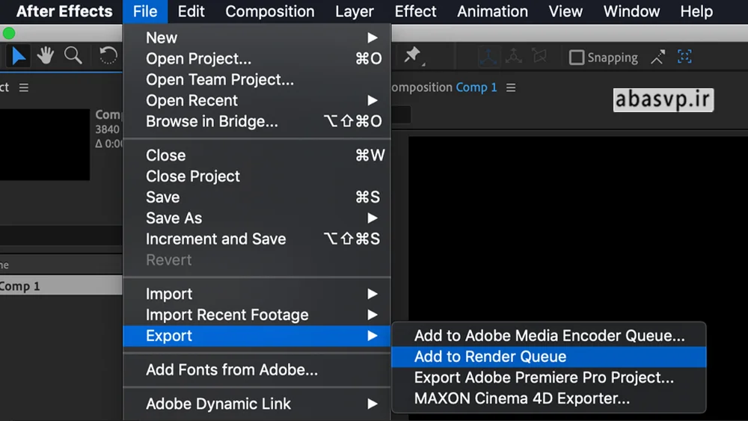Select the Comp 1 tab in Composition panel
Image resolution: width=748 pixels, height=421 pixels.
pyautogui.click(x=476, y=87)
